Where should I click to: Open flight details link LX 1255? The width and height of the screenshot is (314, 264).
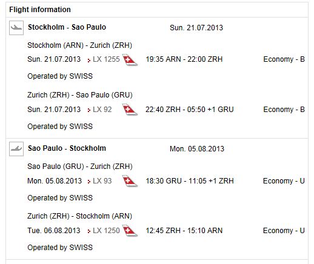pyautogui.click(x=106, y=59)
